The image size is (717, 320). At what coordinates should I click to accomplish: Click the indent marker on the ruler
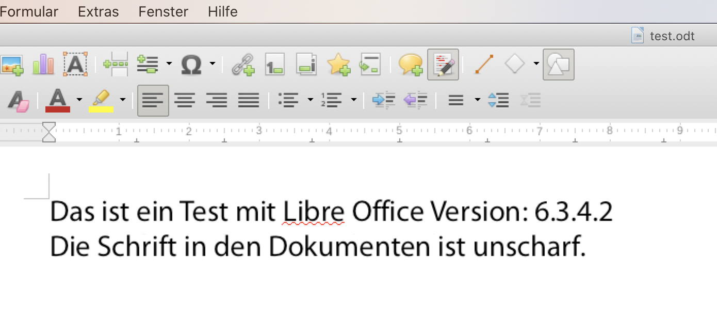pyautogui.click(x=49, y=132)
